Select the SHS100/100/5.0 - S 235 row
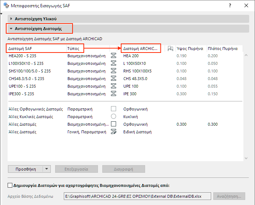The width and height of the screenshot is (255, 205). [x=126, y=71]
